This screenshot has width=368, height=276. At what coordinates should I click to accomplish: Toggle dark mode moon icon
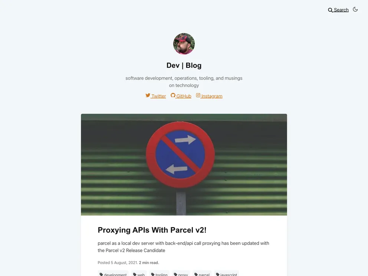coord(355,9)
